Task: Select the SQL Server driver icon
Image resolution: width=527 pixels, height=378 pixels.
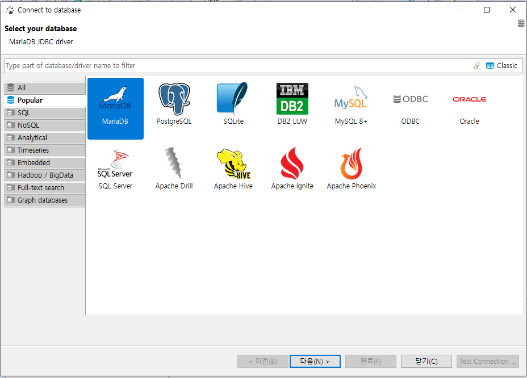Action: point(115,163)
